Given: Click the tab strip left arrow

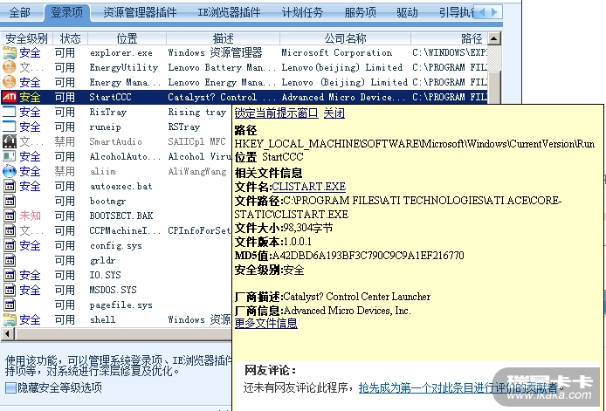Looking at the screenshot, I should tap(481, 12).
